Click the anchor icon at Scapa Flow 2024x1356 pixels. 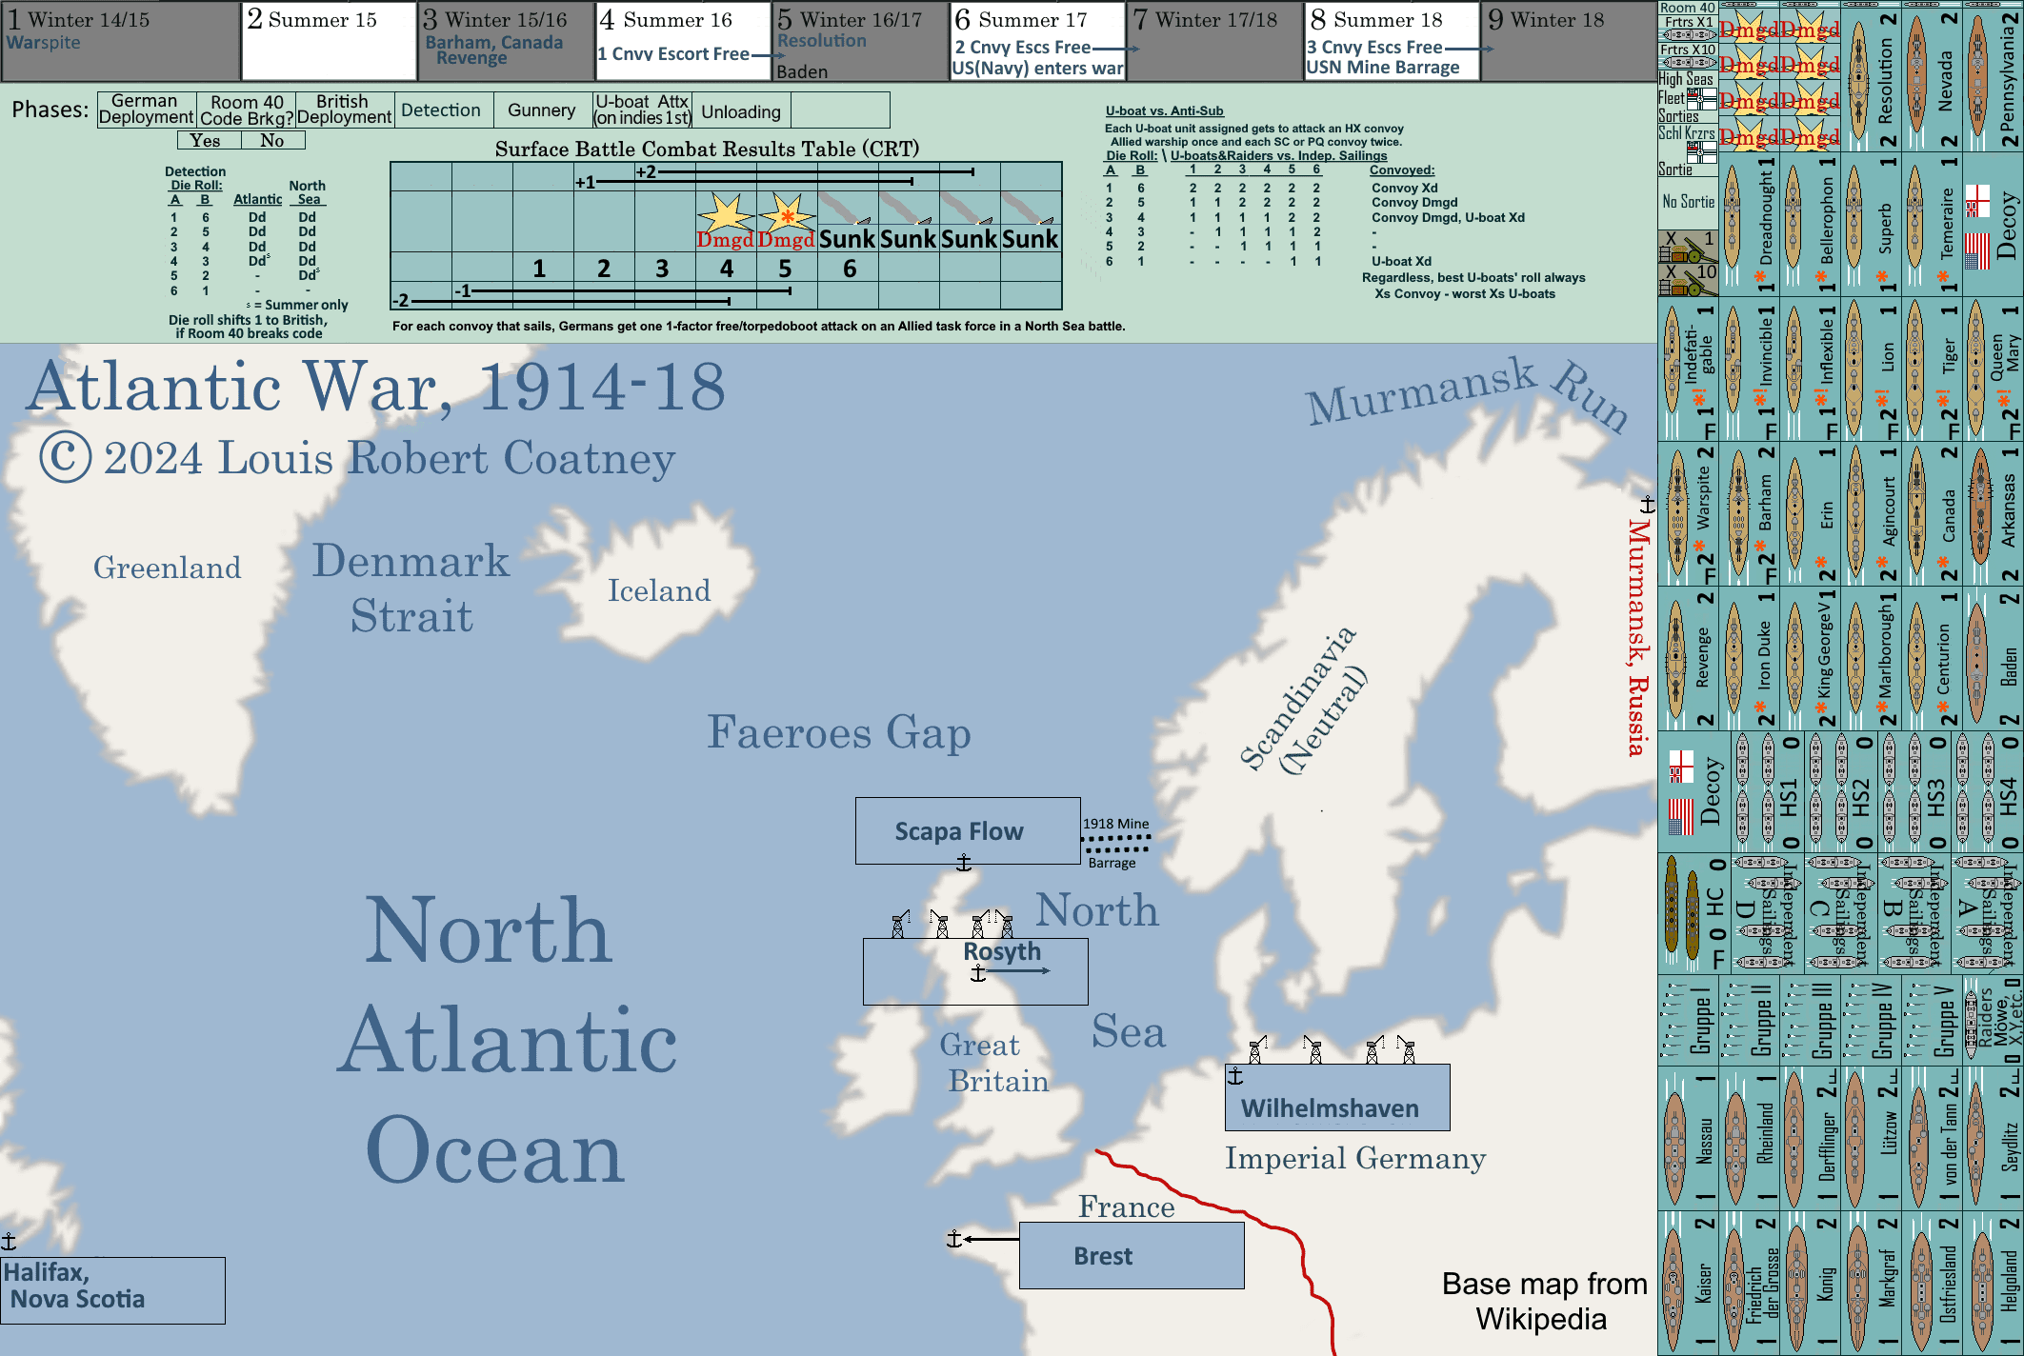(x=964, y=863)
